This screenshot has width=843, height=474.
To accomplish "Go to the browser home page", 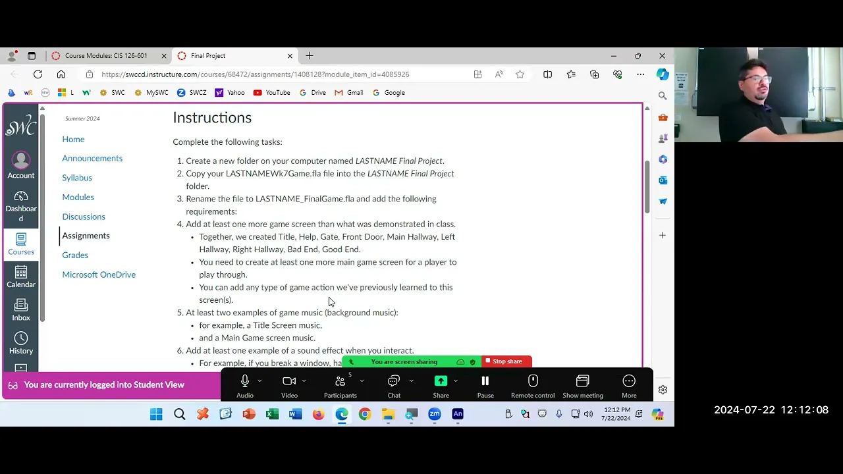I will (x=61, y=74).
